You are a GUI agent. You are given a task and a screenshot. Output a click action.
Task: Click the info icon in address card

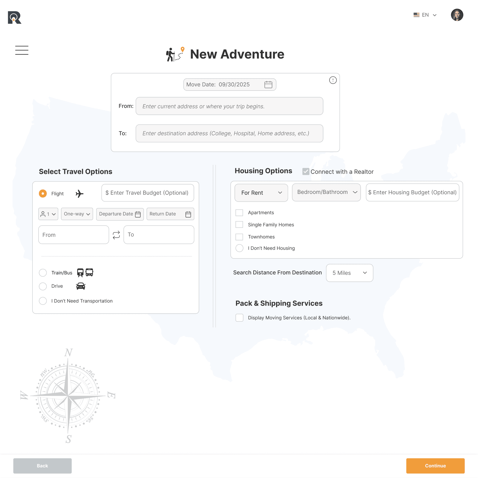click(x=333, y=80)
